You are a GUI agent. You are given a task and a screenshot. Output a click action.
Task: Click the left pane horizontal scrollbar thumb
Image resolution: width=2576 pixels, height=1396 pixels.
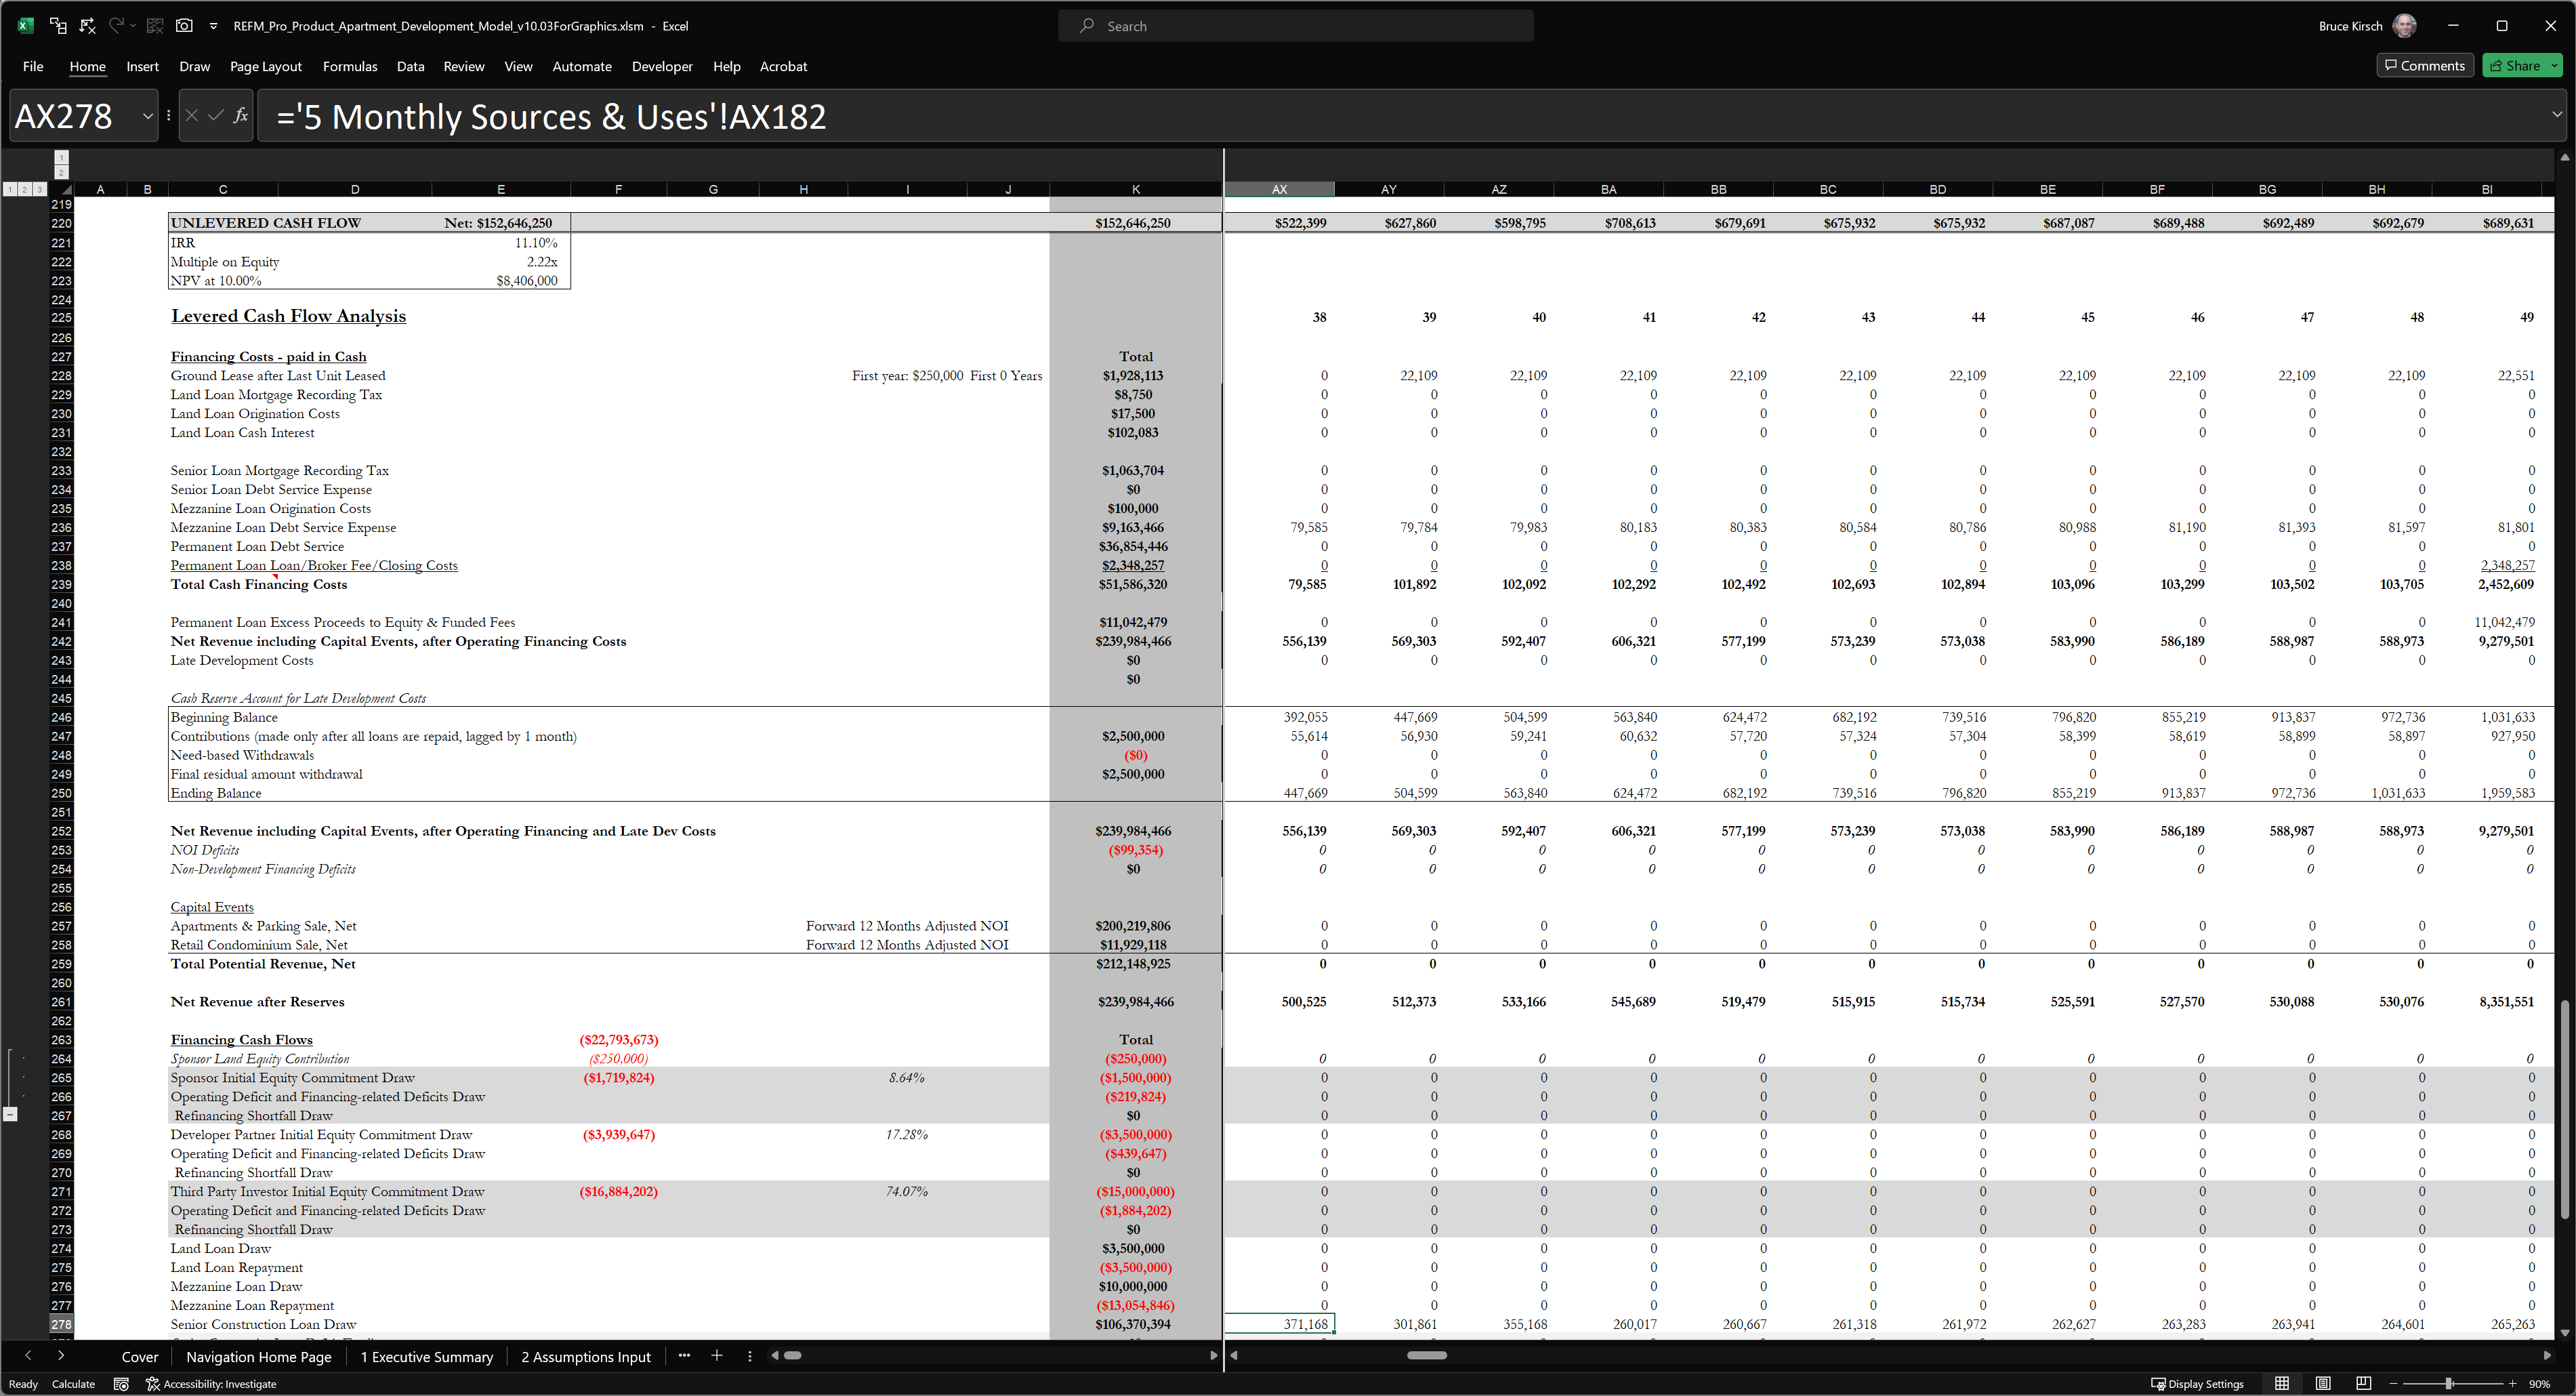[792, 1356]
